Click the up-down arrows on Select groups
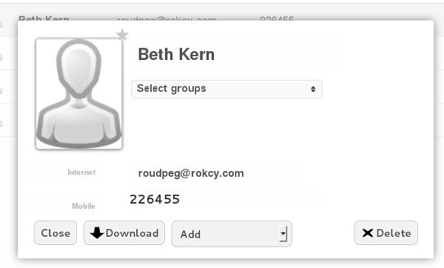This screenshot has width=444, height=268. [x=313, y=89]
